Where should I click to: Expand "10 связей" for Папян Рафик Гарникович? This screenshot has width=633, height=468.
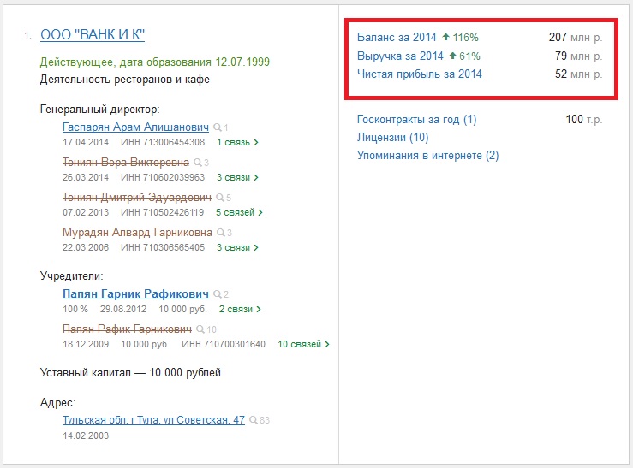pyautogui.click(x=303, y=344)
